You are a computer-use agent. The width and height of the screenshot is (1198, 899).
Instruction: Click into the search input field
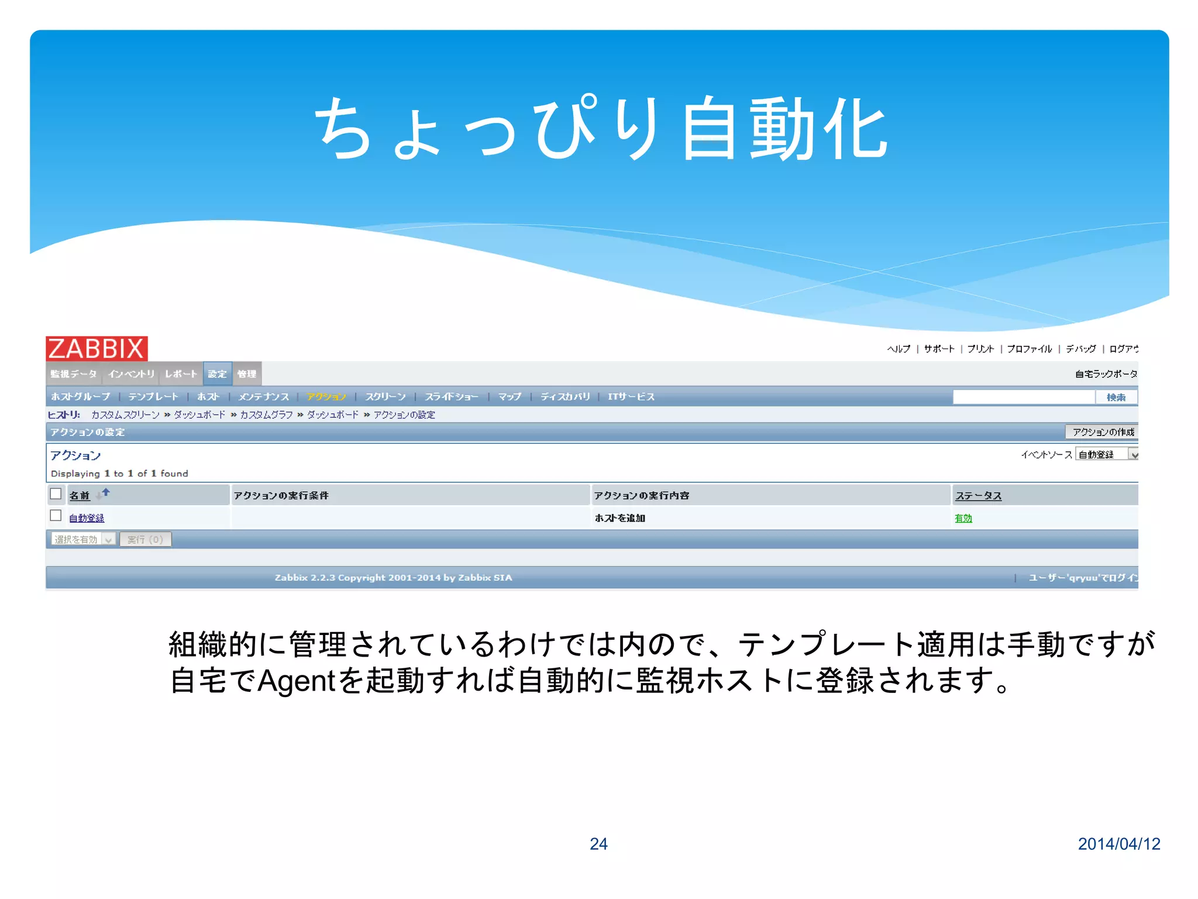pos(1024,397)
